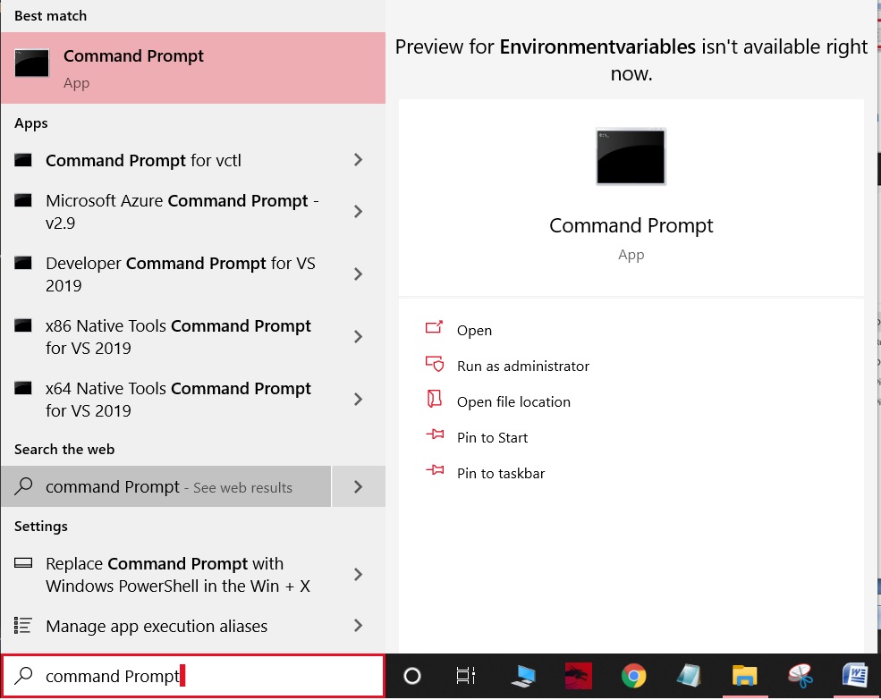Viewport: 881px width, 700px height.
Task: Open the Command Prompt best match result
Action: click(193, 68)
